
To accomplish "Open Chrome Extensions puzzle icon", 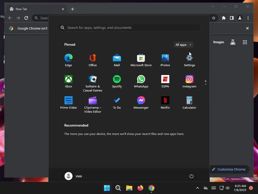I will pos(224,18).
